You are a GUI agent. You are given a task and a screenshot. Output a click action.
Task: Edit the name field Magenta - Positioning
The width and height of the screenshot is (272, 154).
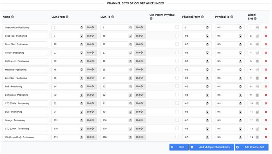pos(25,70)
